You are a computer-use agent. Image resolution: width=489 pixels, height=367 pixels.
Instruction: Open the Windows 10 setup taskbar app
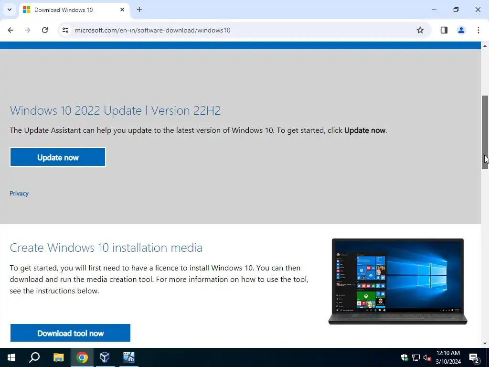click(x=128, y=357)
